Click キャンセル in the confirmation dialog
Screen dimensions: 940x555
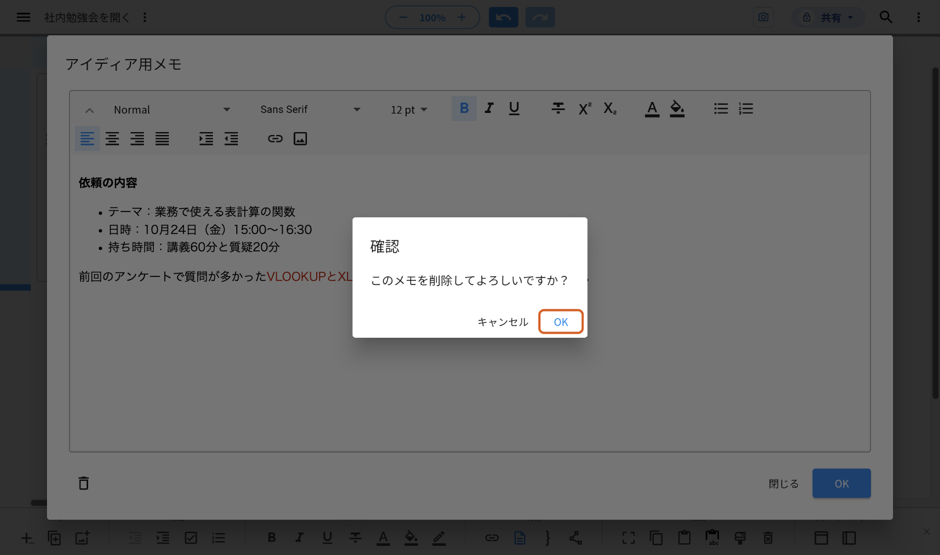click(503, 322)
